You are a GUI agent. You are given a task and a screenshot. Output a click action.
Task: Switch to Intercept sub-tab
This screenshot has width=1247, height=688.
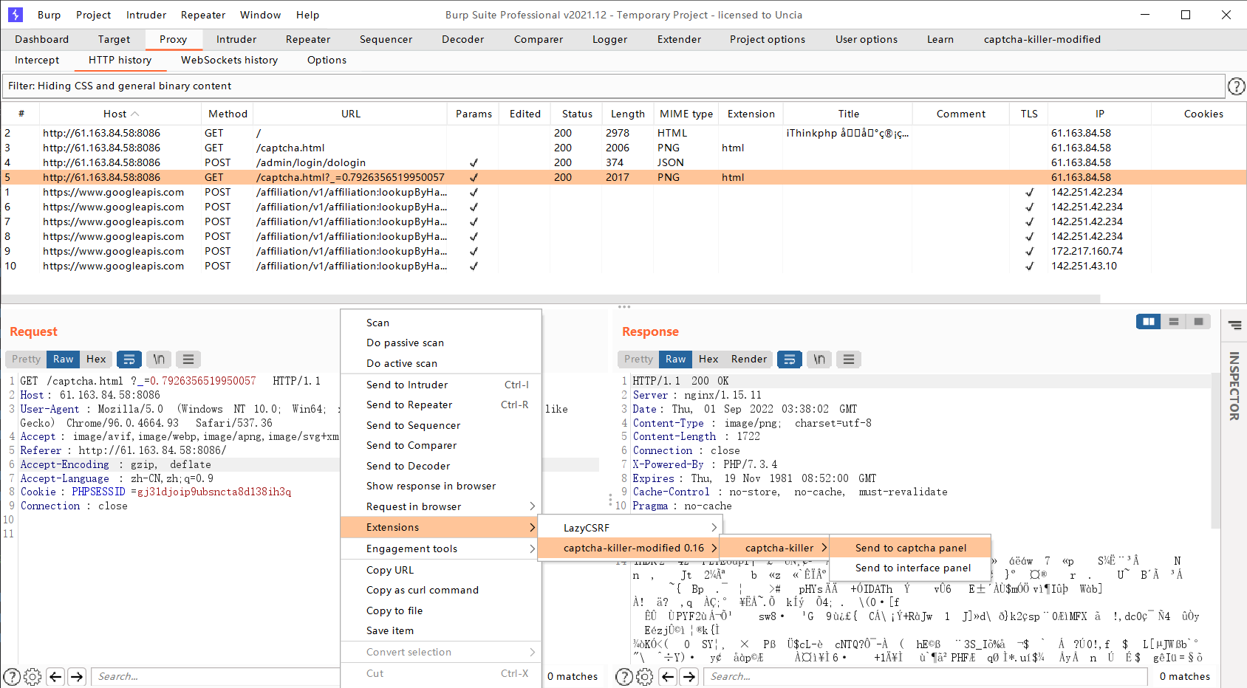[x=37, y=61]
